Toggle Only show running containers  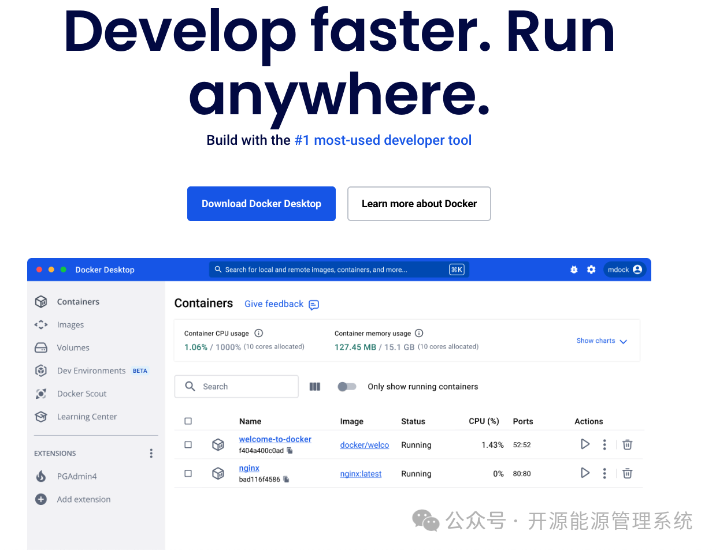pos(347,387)
